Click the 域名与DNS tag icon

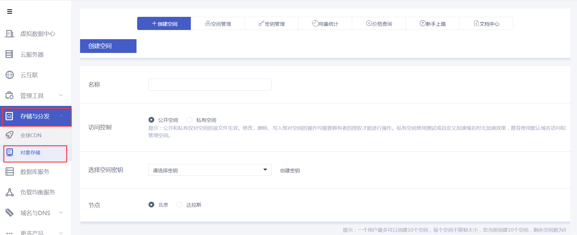10,213
